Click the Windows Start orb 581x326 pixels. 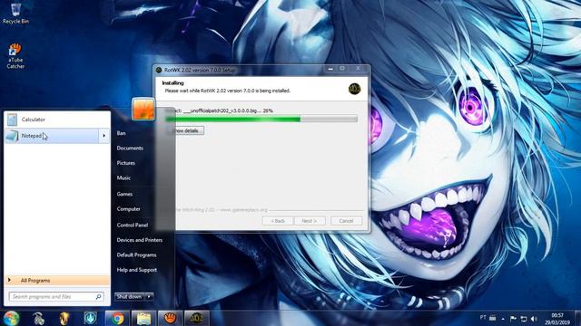point(11,318)
